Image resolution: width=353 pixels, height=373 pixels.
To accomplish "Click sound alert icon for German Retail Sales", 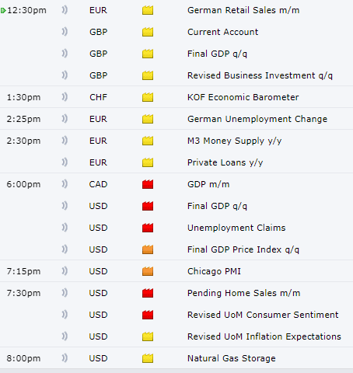I will tap(65, 10).
